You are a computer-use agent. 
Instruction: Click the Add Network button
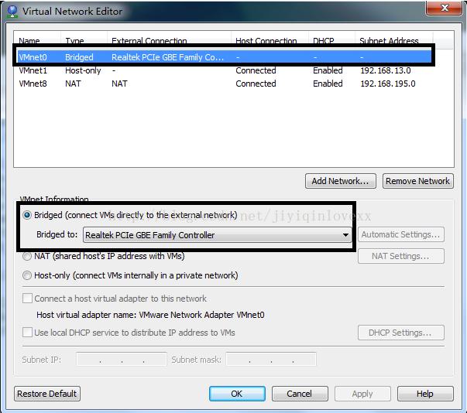341,181
